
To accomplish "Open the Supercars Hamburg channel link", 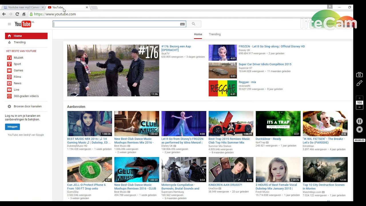I will (172, 192).
